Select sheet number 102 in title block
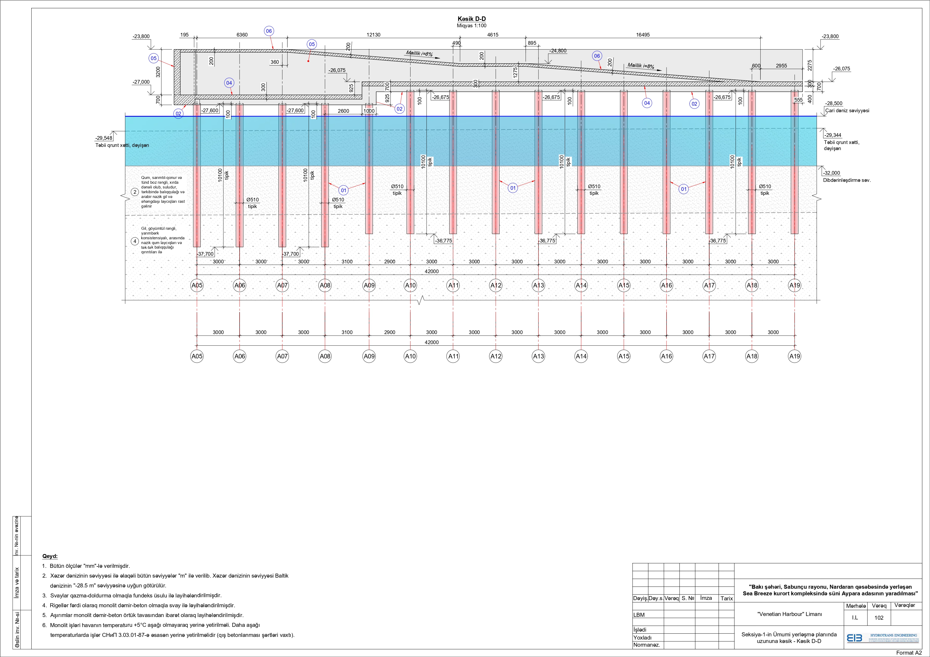Viewport: 930px width, 657px height. (879, 618)
